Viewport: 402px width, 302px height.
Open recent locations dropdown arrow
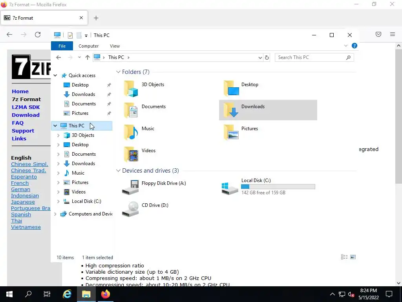pyautogui.click(x=79, y=57)
